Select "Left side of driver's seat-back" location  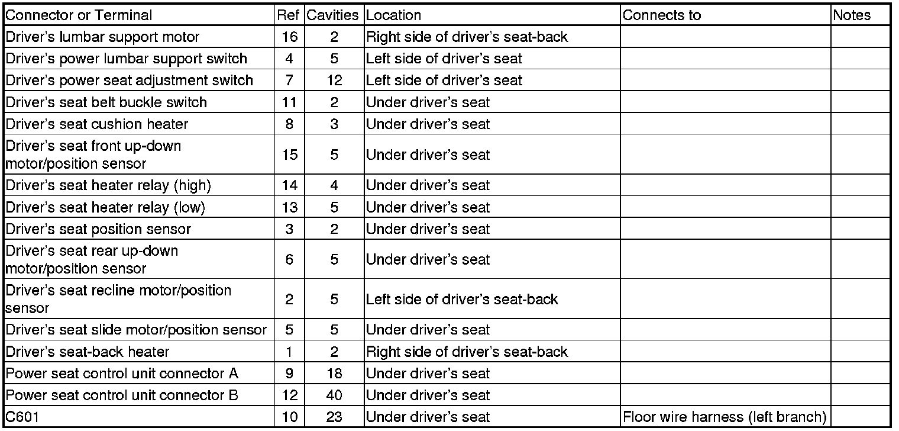pos(463,299)
